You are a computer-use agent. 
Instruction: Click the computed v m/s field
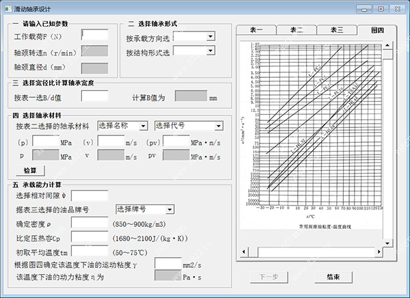tap(111, 155)
